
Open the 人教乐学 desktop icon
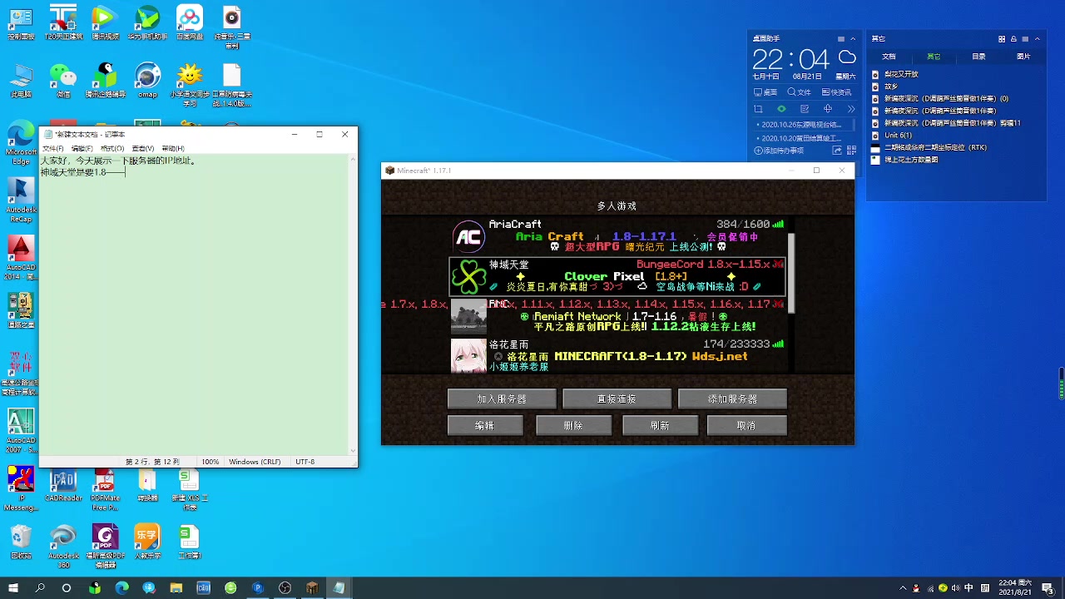click(147, 542)
